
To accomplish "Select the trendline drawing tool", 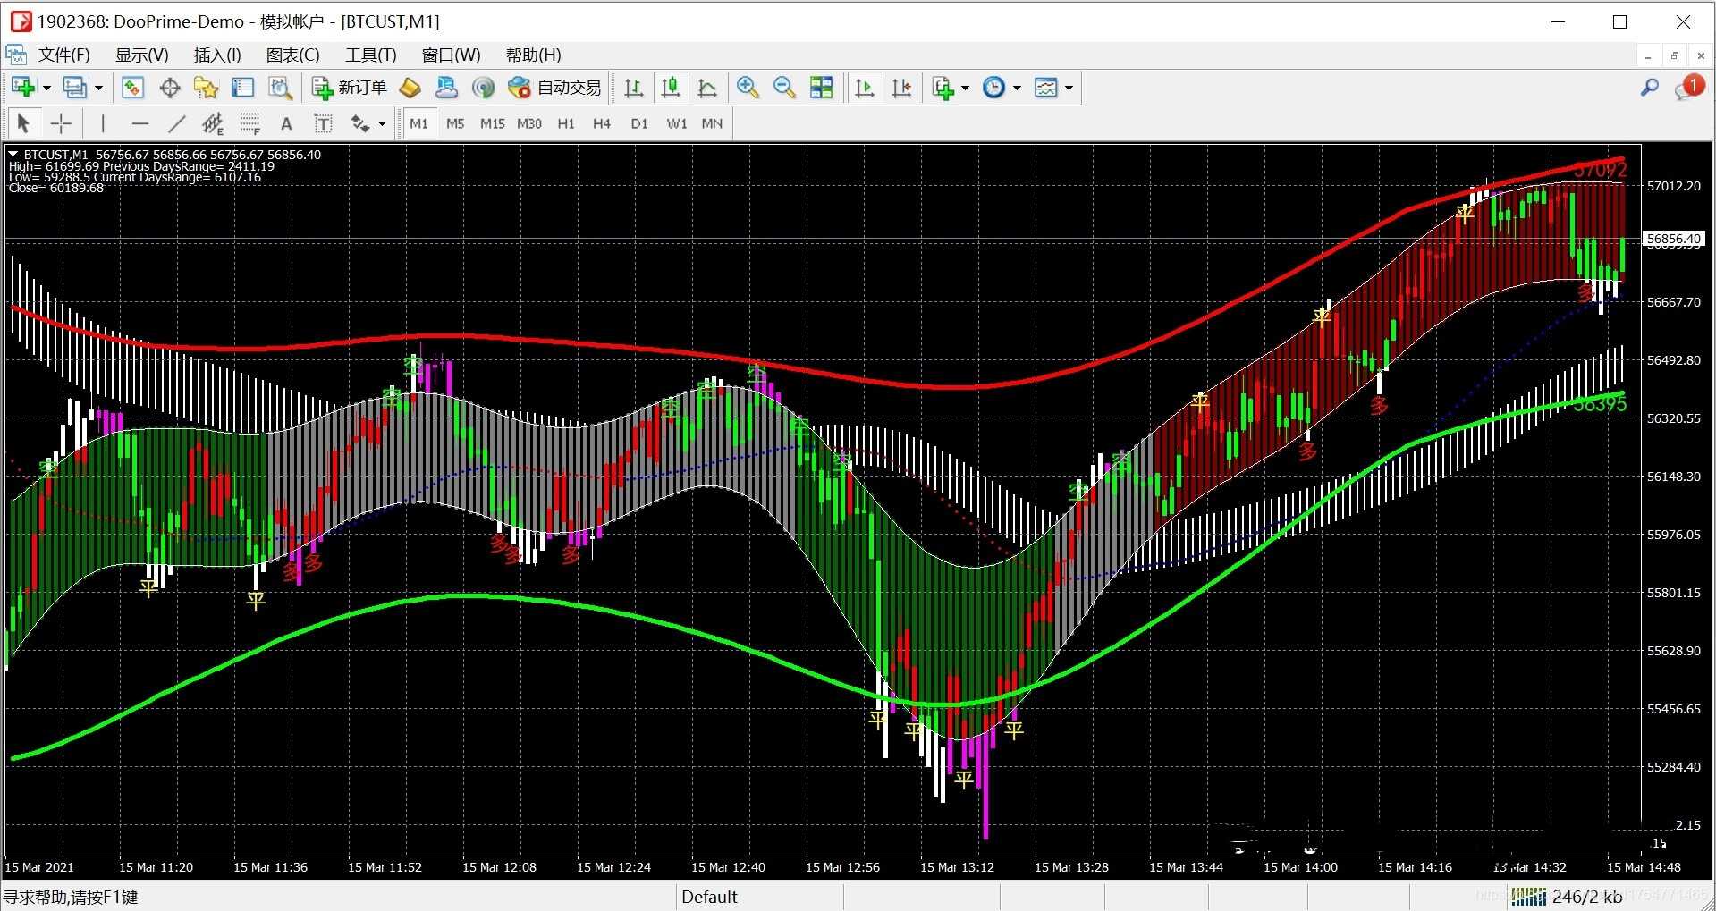I will [x=176, y=123].
